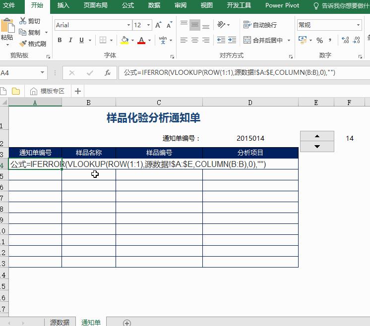Expand fill color dropdown arrow
The height and width of the screenshot is (326, 370).
tap(132, 40)
